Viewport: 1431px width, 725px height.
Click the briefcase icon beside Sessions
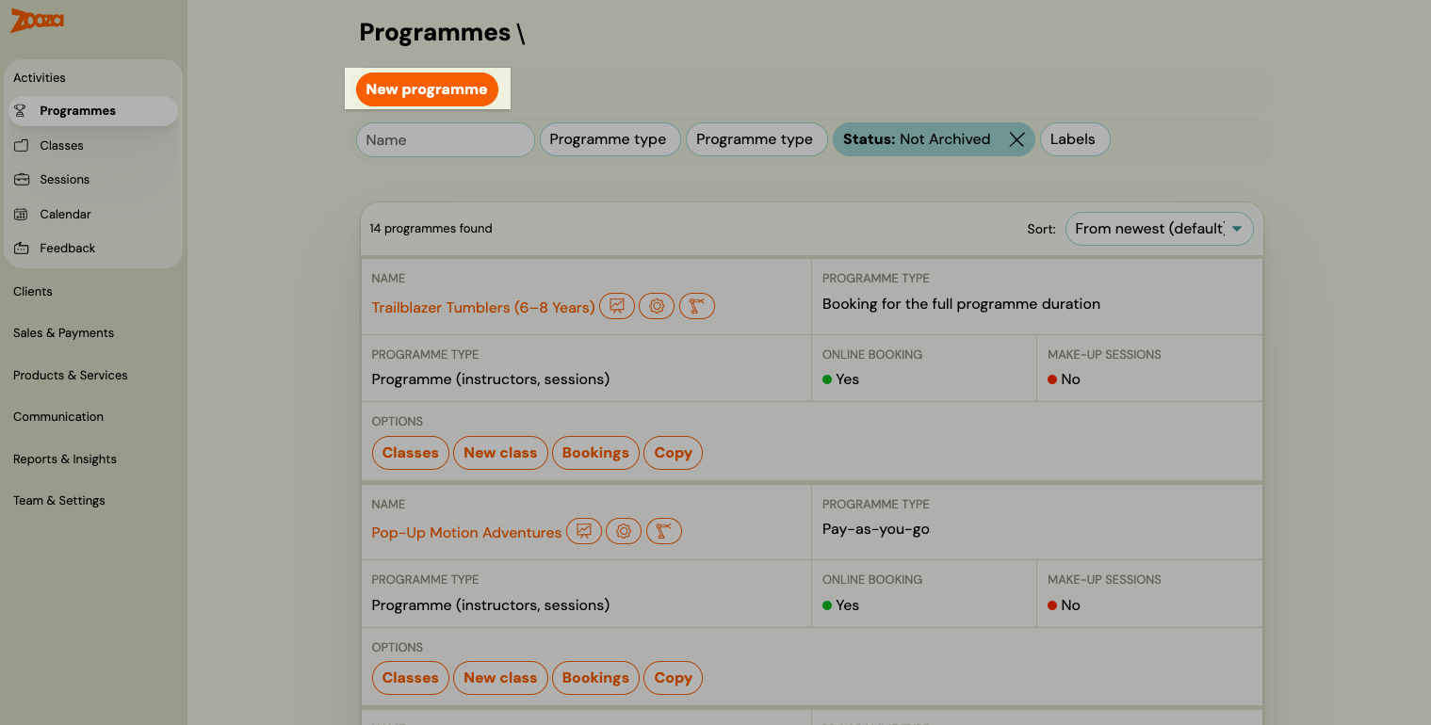tap(21, 179)
